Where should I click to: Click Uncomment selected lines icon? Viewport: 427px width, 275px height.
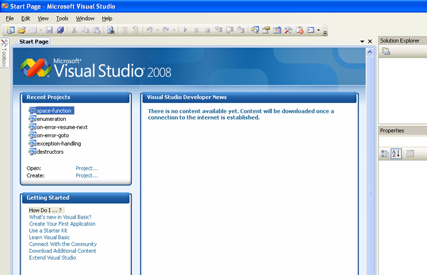coord(136,30)
